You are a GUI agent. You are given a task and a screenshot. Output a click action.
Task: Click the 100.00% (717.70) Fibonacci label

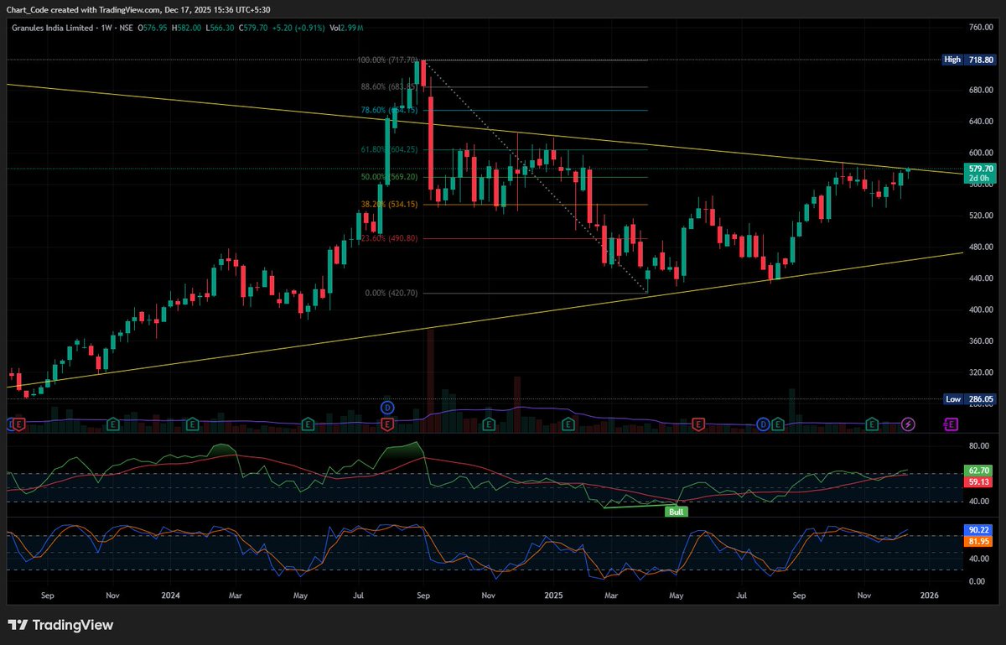point(387,60)
